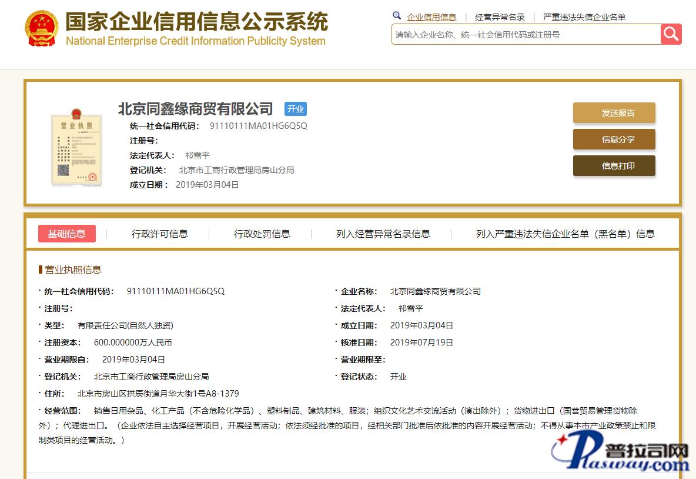Screen dimensions: 696x479
Task: Open the 行政处罚信息 tab
Action: click(262, 234)
